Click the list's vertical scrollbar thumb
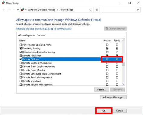 click(123, 64)
